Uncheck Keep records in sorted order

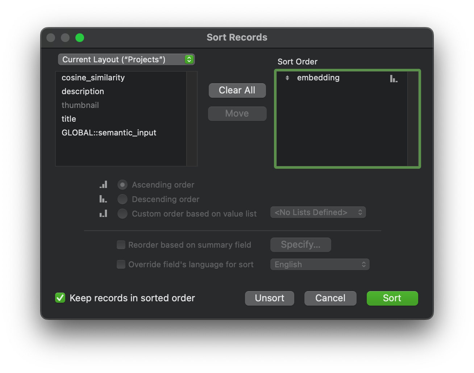click(60, 298)
